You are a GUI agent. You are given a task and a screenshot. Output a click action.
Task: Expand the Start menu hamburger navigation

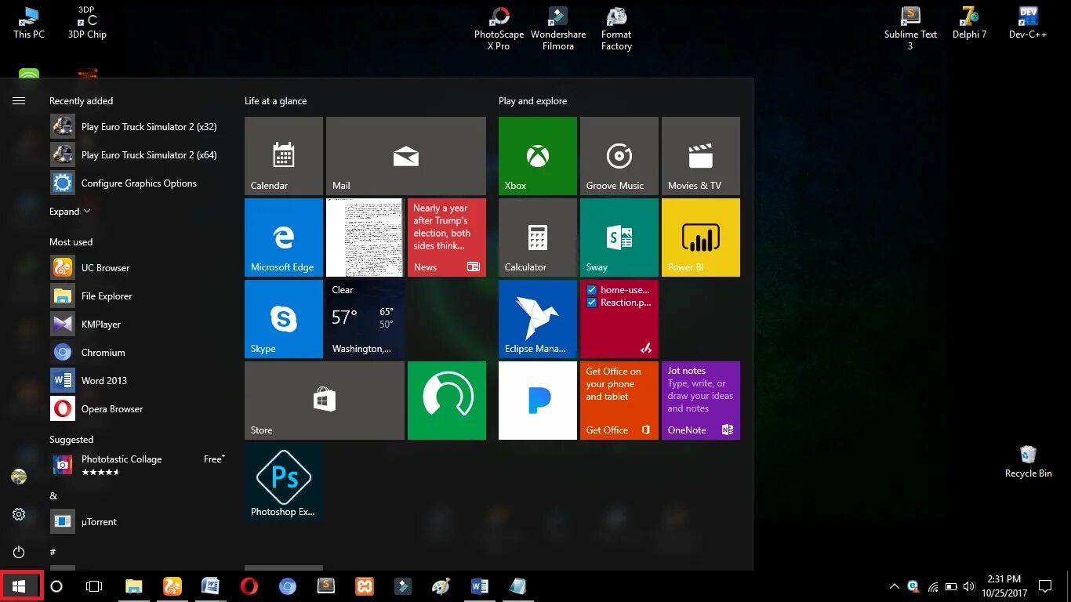(x=19, y=101)
